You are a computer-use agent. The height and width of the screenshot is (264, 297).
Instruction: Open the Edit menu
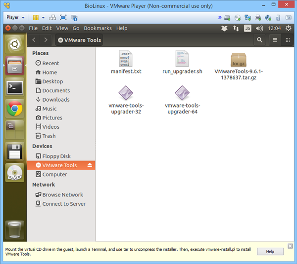(x=47, y=28)
